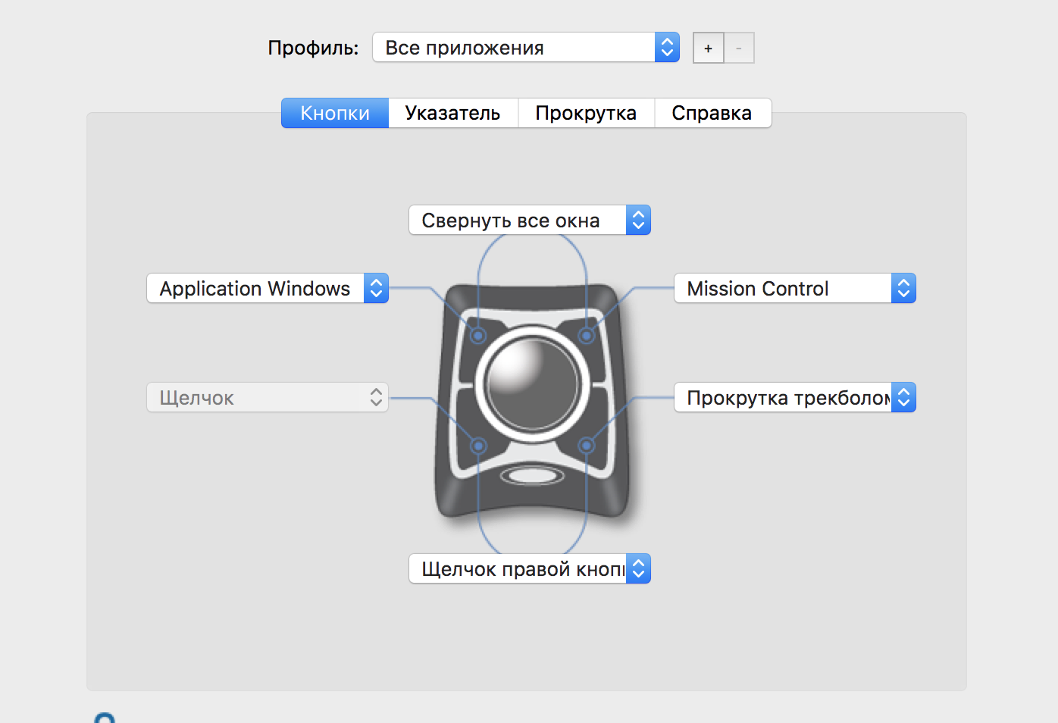The width and height of the screenshot is (1058, 723).
Task: Expand the Application Windows dropdown
Action: pyautogui.click(x=268, y=288)
